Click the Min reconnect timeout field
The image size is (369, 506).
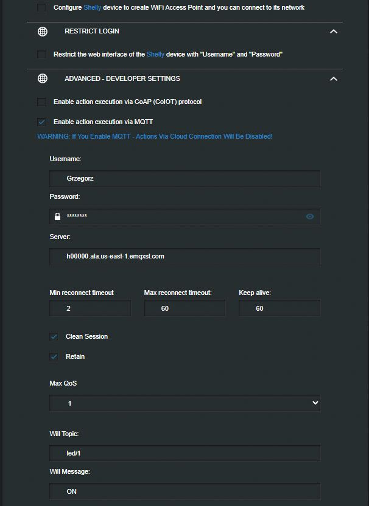tap(90, 308)
